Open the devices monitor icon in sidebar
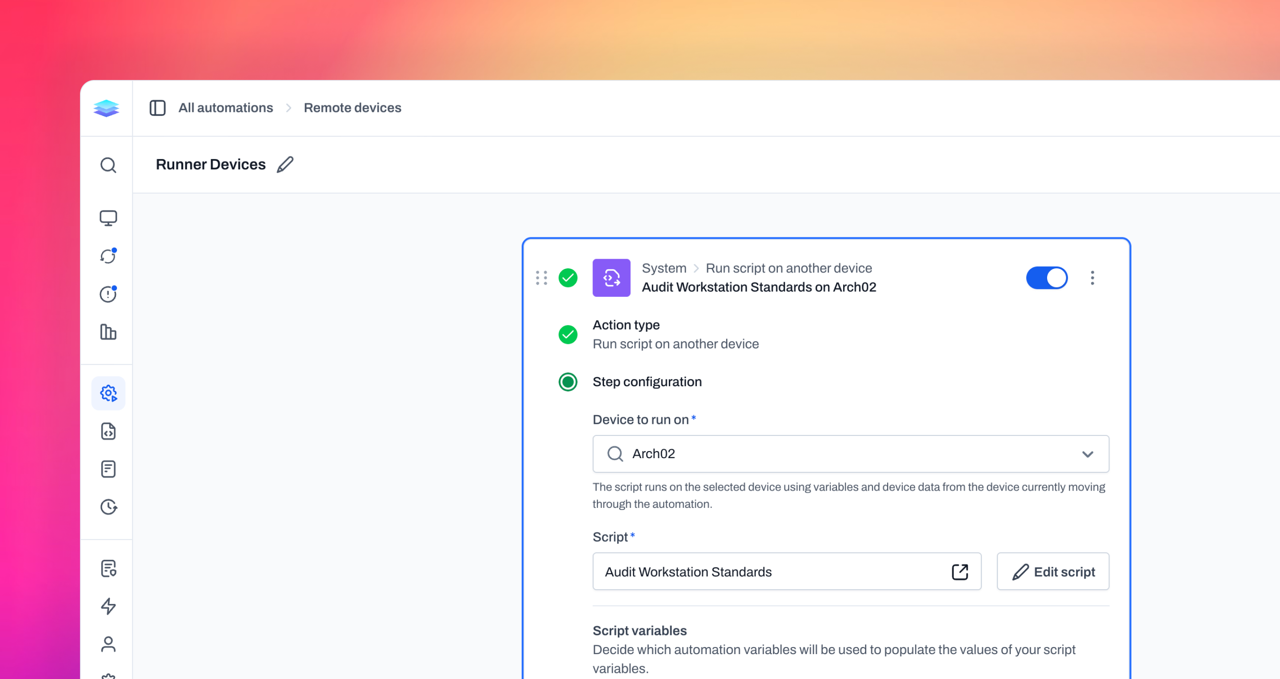This screenshot has width=1280, height=679. coord(108,218)
